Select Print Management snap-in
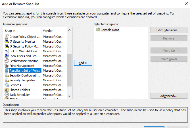 (22, 66)
